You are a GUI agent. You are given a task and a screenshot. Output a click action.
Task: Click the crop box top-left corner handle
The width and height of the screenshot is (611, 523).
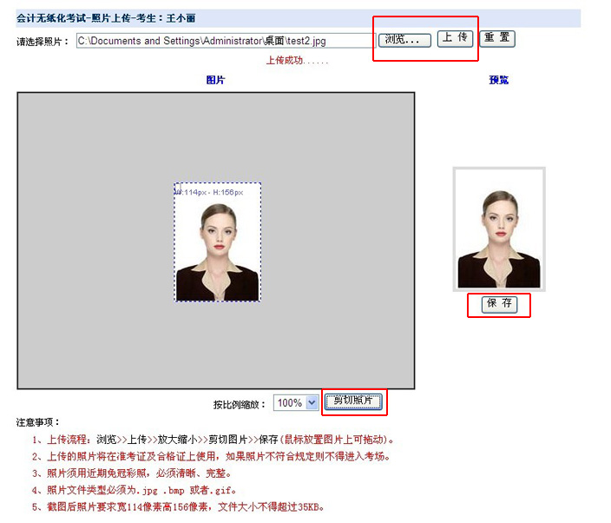[x=175, y=184]
